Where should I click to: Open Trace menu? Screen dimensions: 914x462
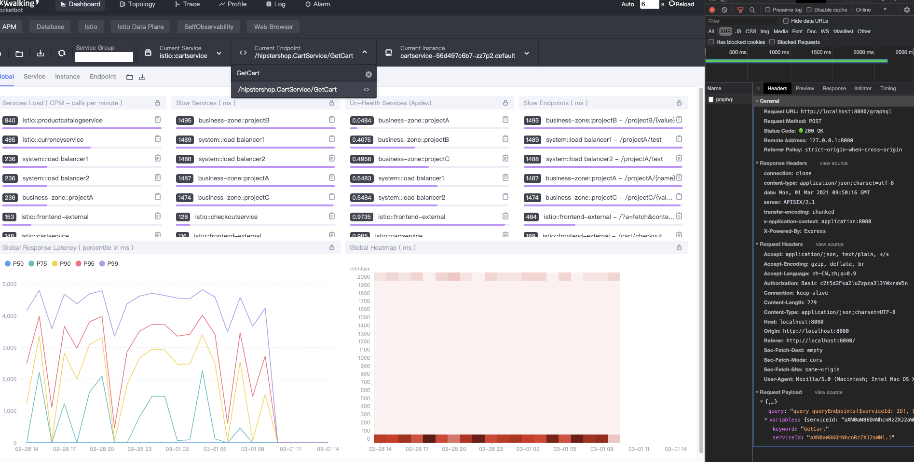tap(187, 4)
